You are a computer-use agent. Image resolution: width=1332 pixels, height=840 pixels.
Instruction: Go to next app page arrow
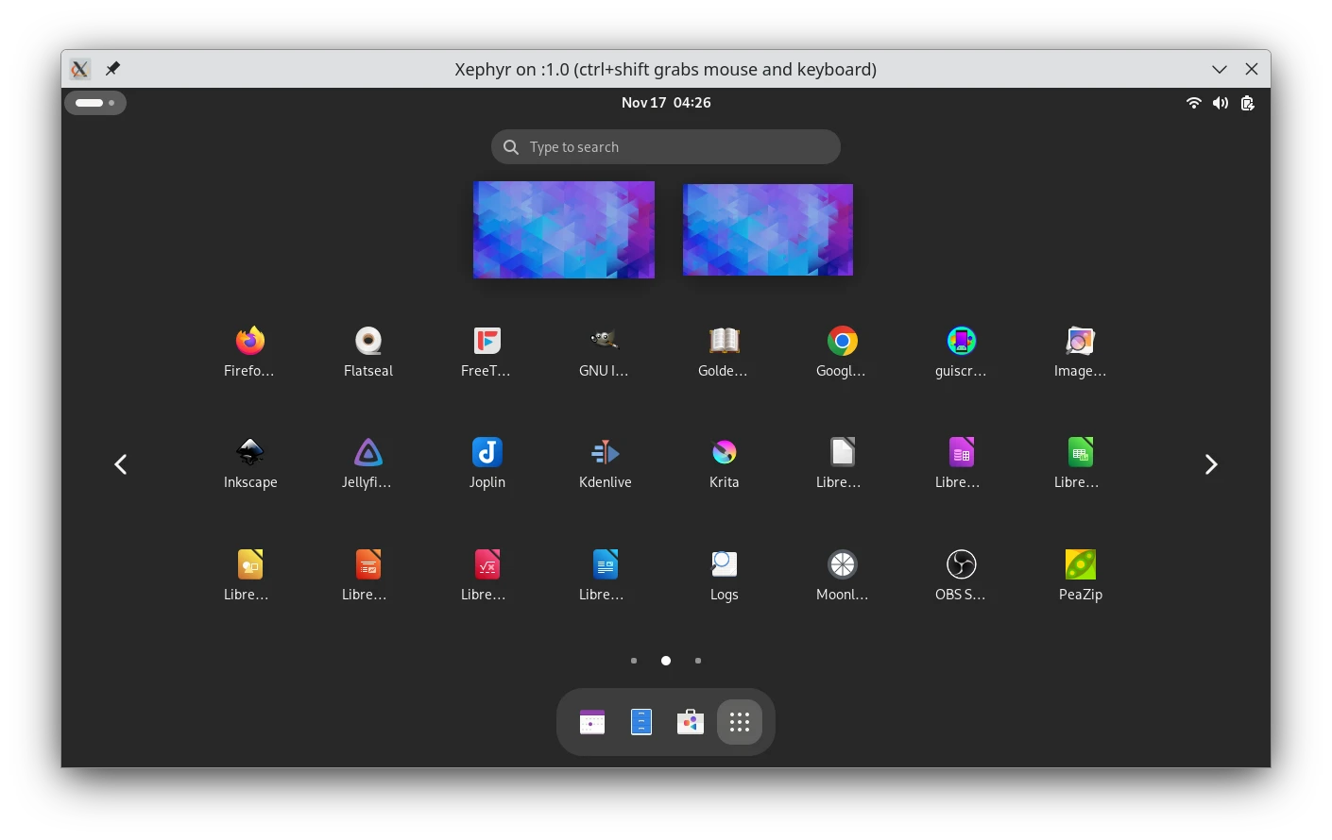(x=1211, y=464)
